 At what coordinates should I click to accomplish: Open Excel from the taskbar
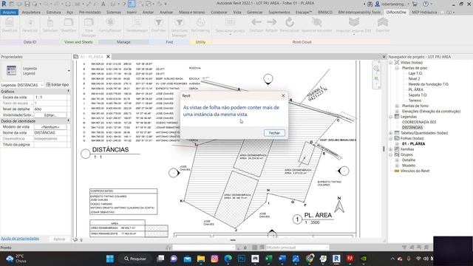point(268,259)
